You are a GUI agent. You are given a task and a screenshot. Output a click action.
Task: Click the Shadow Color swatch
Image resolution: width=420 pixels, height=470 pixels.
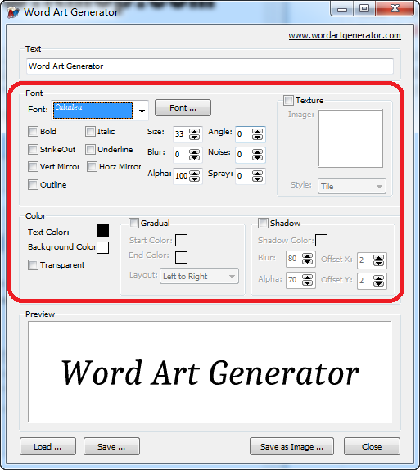pos(322,241)
